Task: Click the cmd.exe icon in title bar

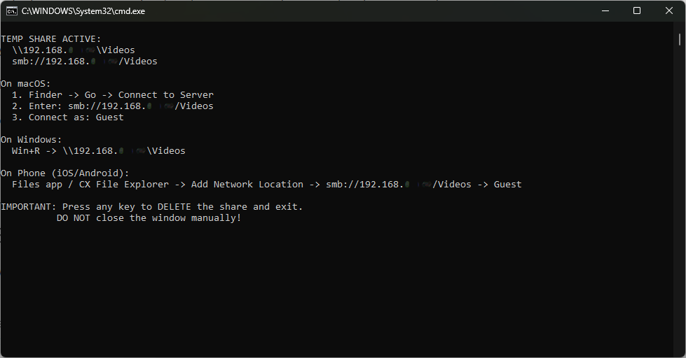Action: click(x=12, y=10)
